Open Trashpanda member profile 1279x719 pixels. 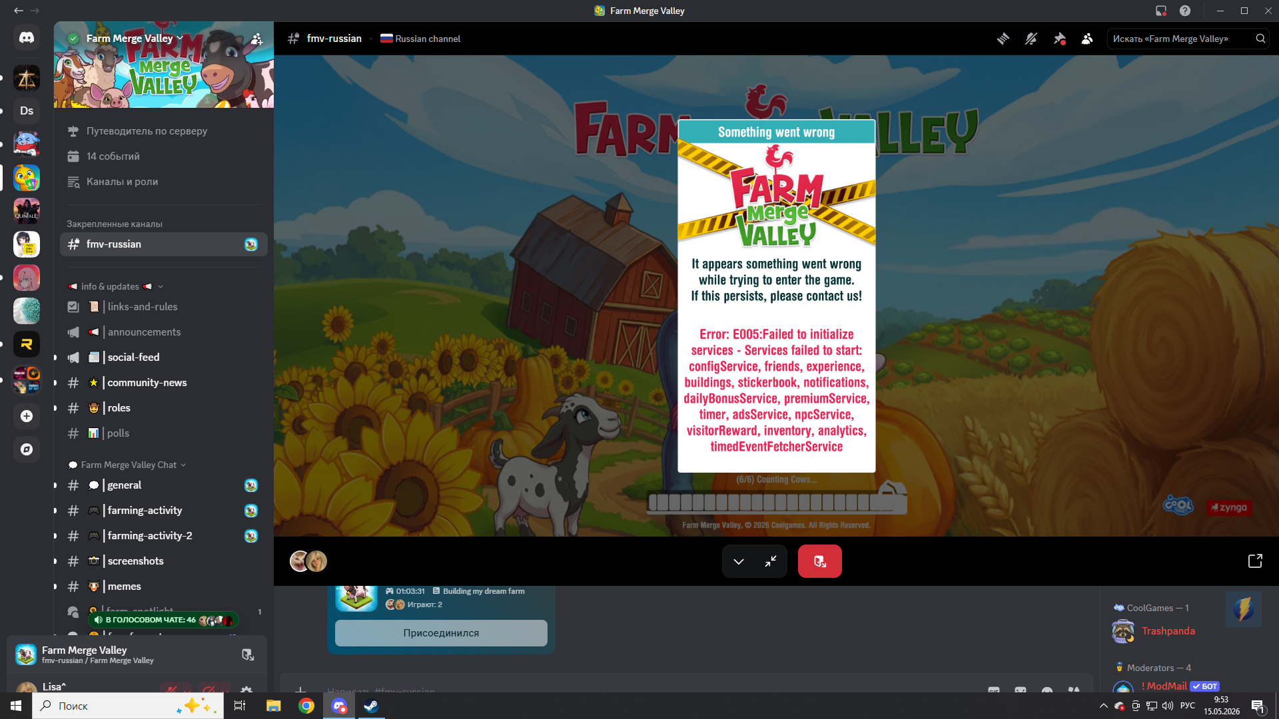pos(1168,631)
